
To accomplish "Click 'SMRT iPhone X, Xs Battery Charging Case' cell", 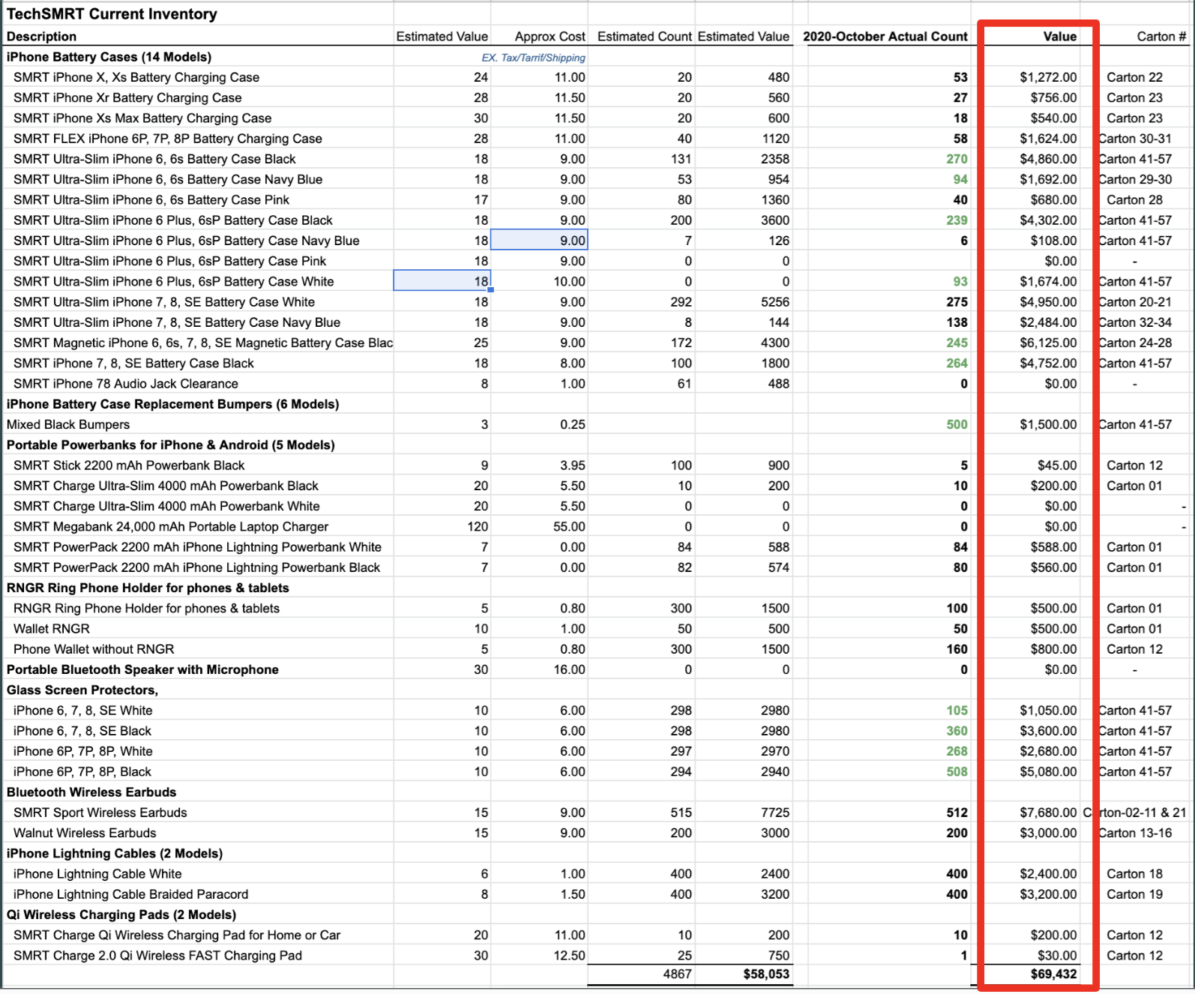I will pos(136,77).
